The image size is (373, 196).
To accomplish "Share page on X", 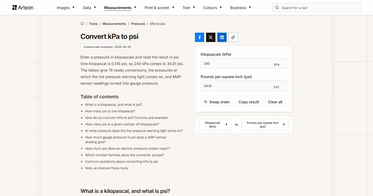I will 211,37.
